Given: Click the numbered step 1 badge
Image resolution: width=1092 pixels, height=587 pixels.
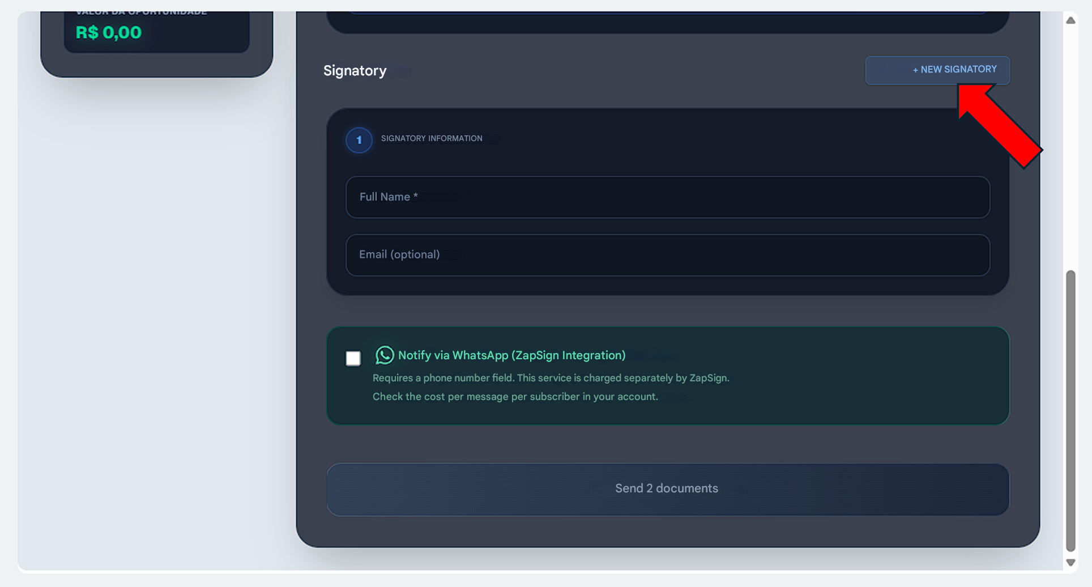Looking at the screenshot, I should pyautogui.click(x=359, y=140).
